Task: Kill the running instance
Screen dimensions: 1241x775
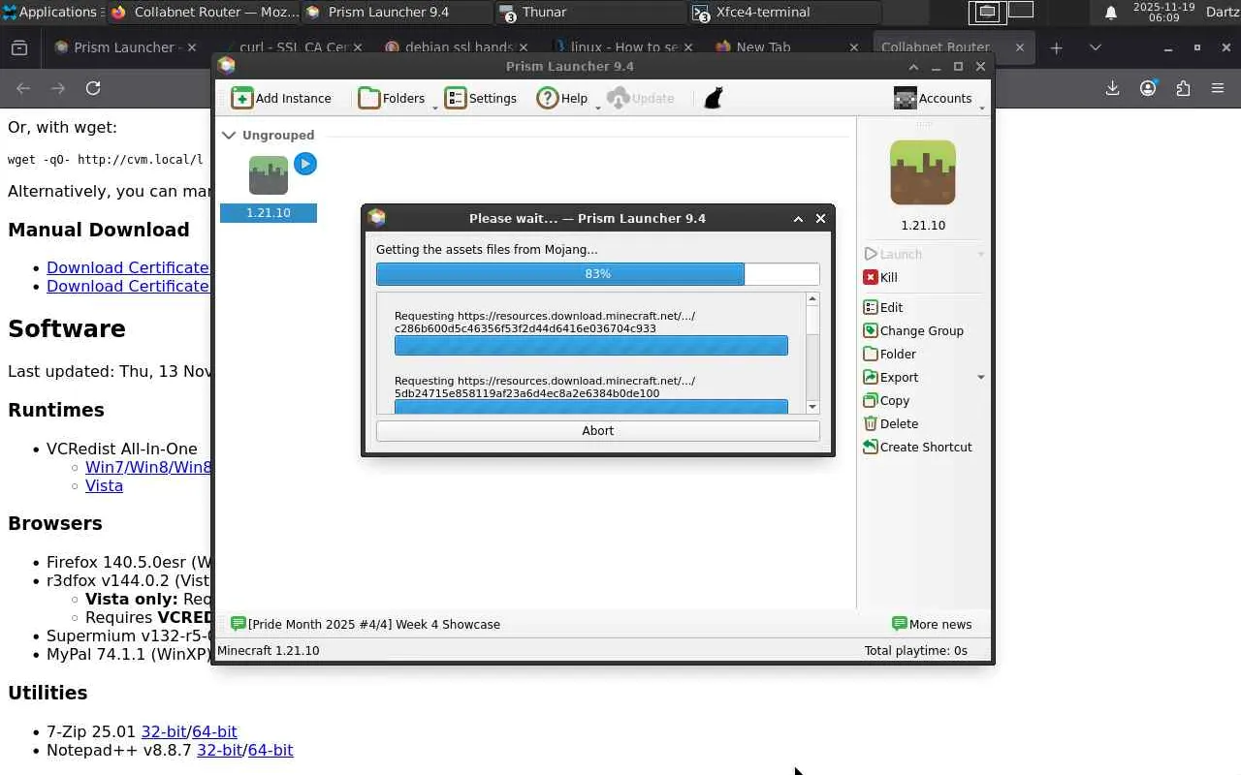Action: [880, 277]
